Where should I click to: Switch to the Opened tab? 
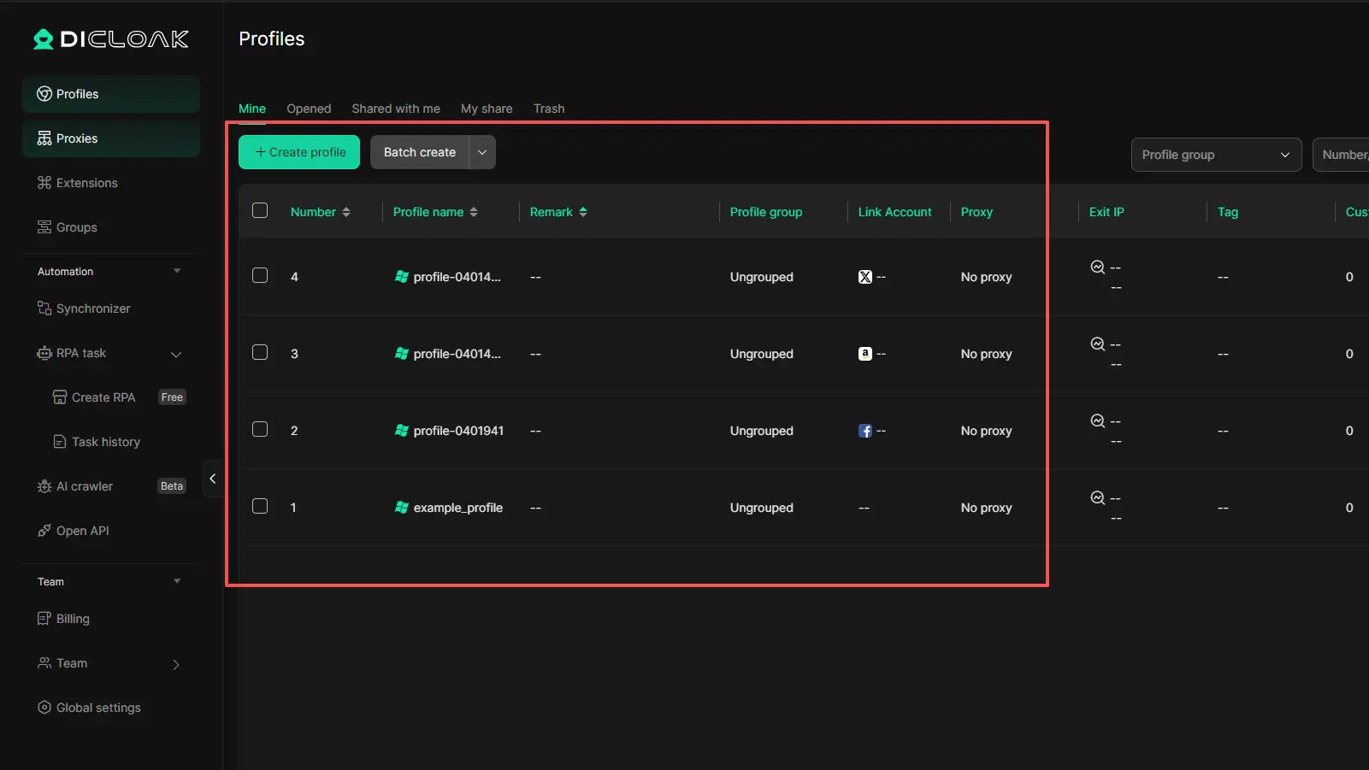coord(309,109)
